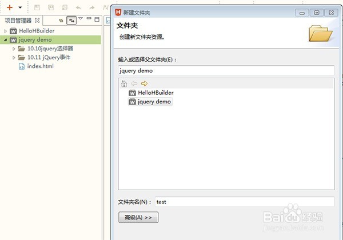Click the 10.11 jQuery事件 folder icon
This screenshot has height=240, width=343.
pos(22,58)
